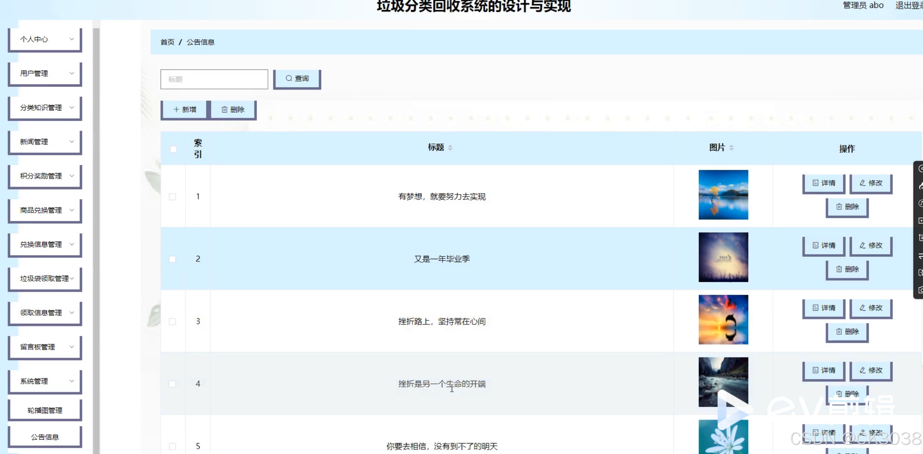This screenshot has width=923, height=454.
Task: Check the checkbox for row 1
Action: tap(172, 197)
